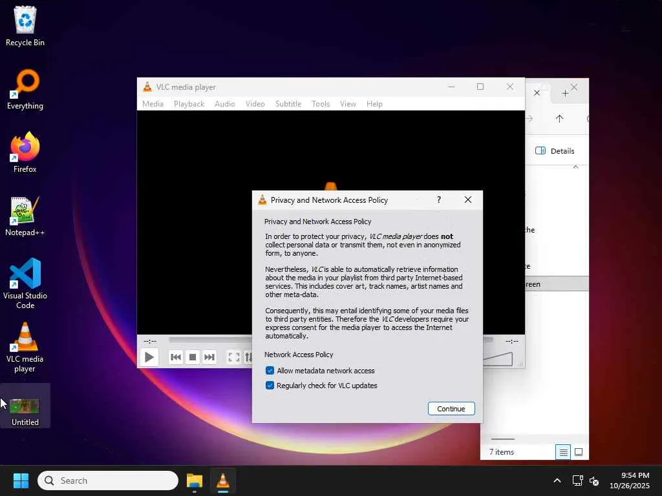
Task: Select the Firefox desktop shortcut
Action: coord(25,152)
